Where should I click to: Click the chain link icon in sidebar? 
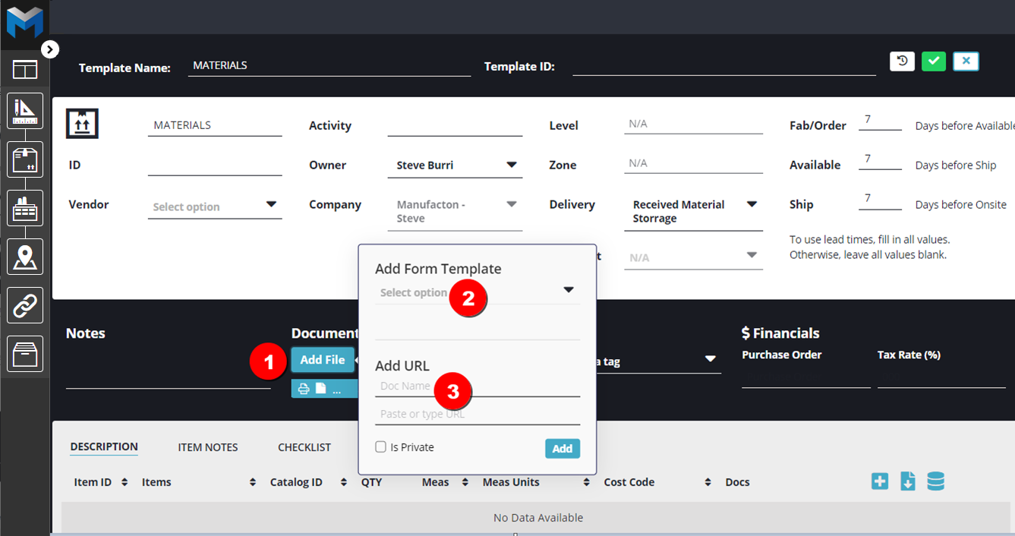[25, 305]
